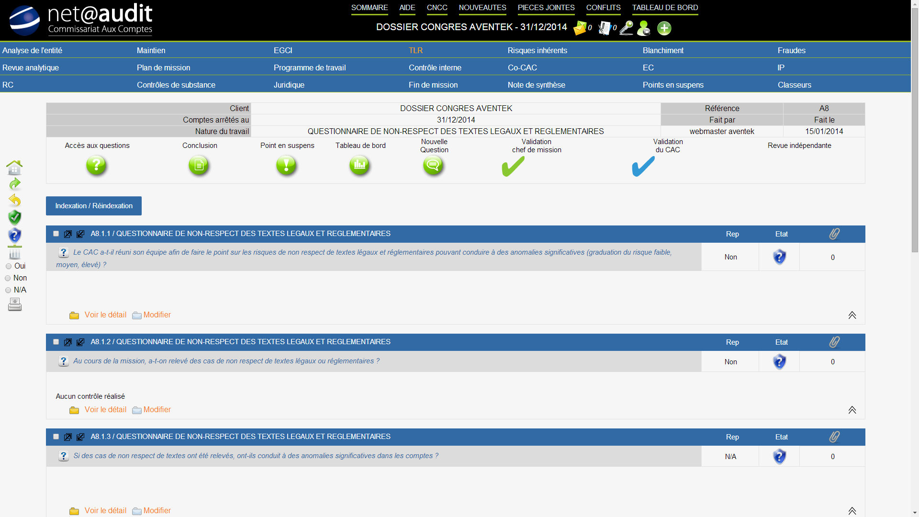The height and width of the screenshot is (517, 919).
Task: Click 'Voir le détail' under question A8.1.2
Action: (105, 410)
